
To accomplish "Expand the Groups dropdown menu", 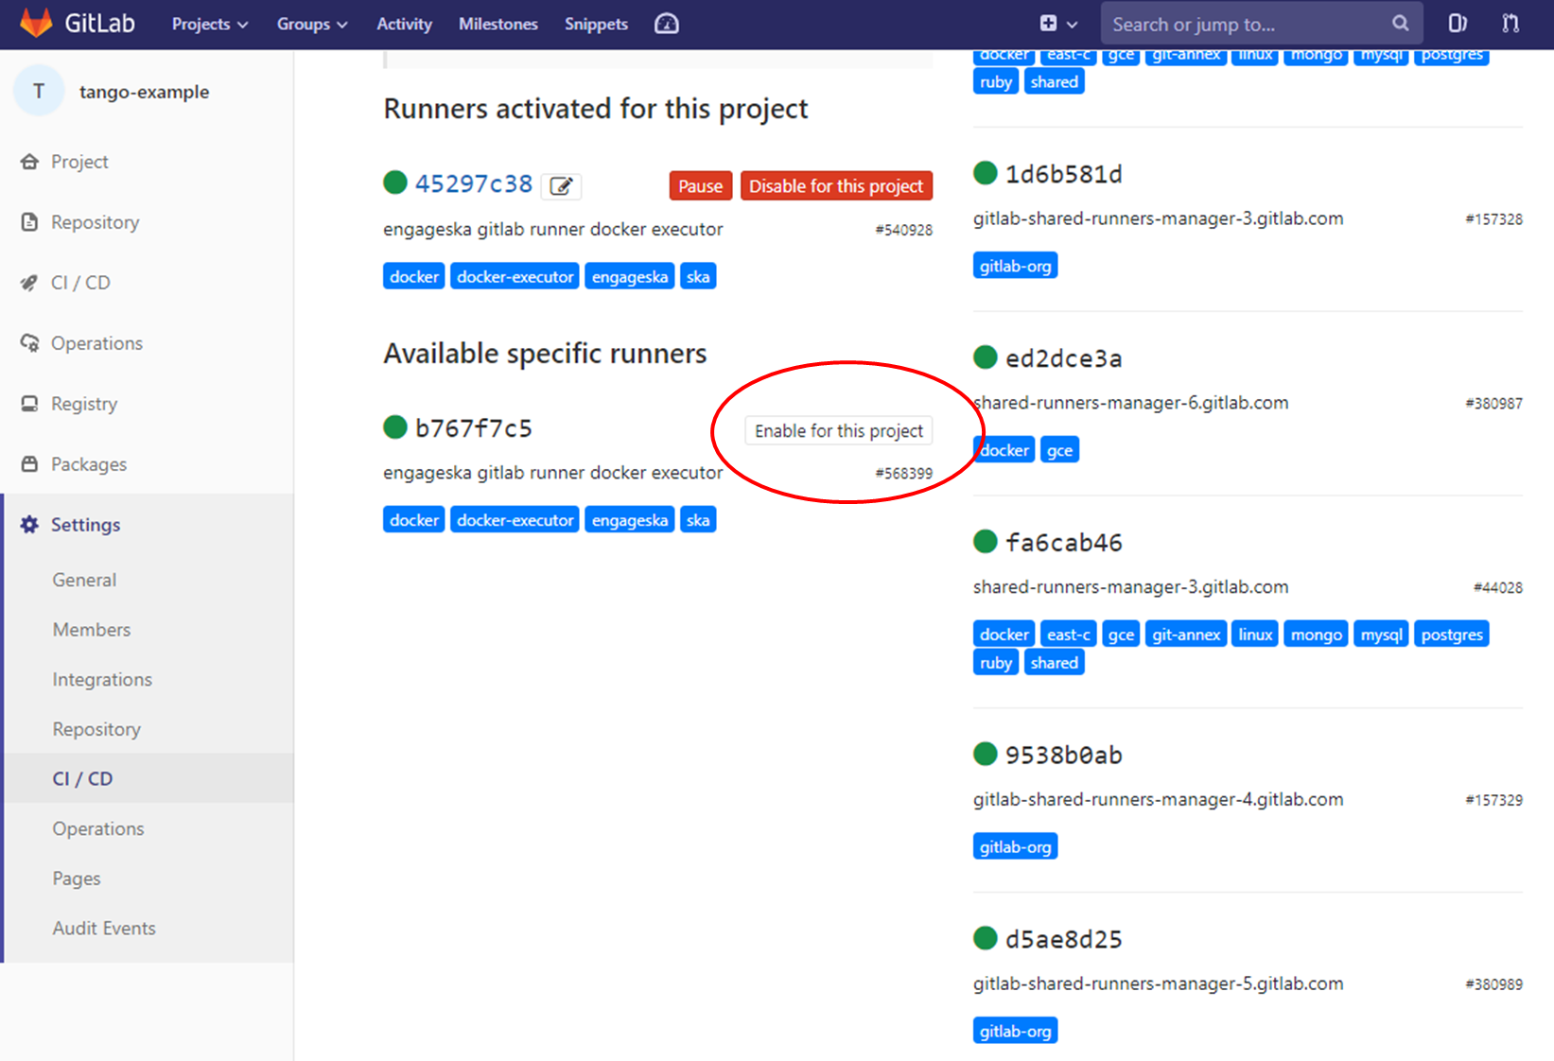I will click(312, 25).
